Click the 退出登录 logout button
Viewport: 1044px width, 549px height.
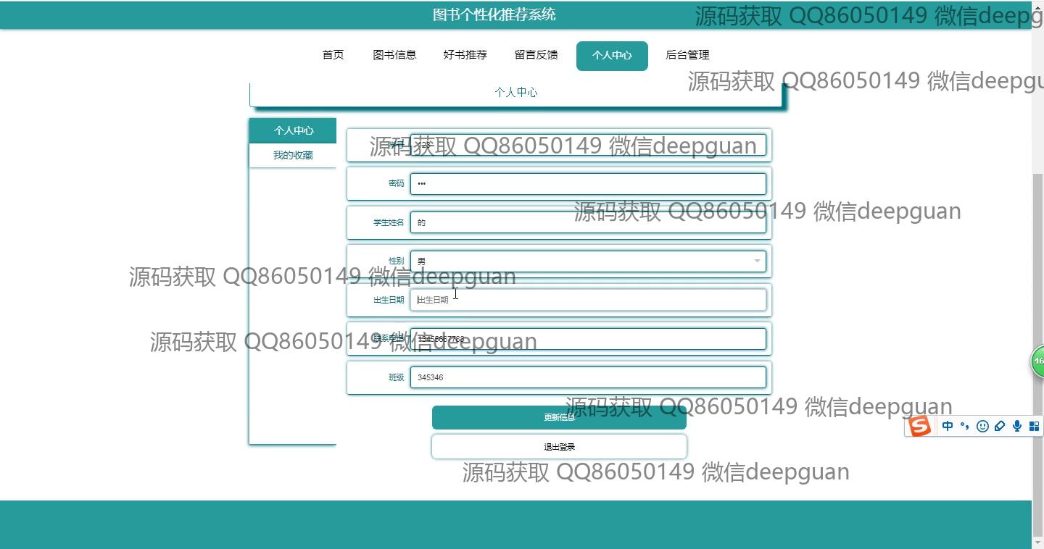click(559, 447)
